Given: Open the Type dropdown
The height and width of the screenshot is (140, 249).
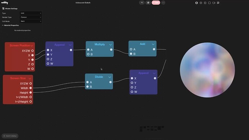Looking at the screenshot, I should (31, 13).
